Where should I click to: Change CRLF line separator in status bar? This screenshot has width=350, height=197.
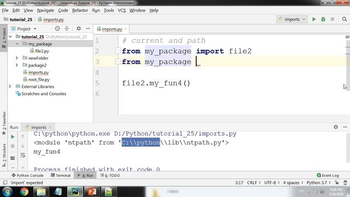tap(254, 182)
